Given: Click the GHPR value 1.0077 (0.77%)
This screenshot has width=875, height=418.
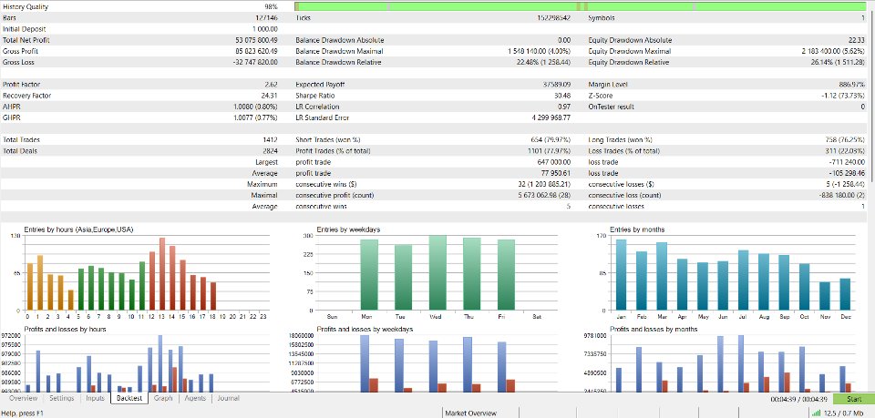Looking at the screenshot, I should pos(255,118).
